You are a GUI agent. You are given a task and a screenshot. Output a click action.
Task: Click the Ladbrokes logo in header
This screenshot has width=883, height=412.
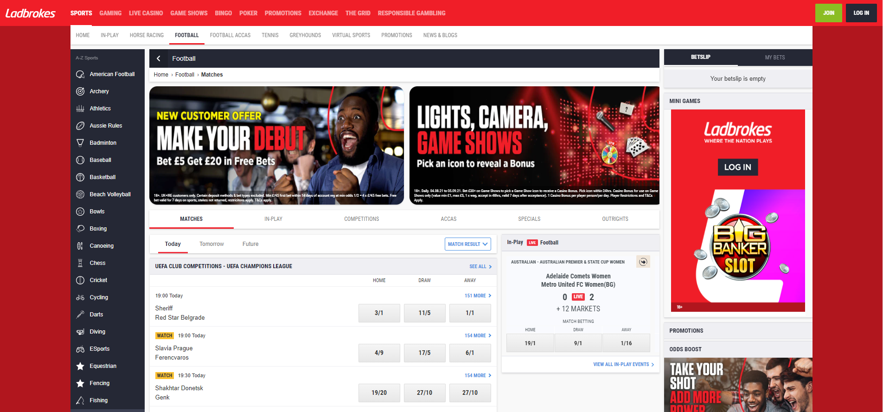click(31, 13)
